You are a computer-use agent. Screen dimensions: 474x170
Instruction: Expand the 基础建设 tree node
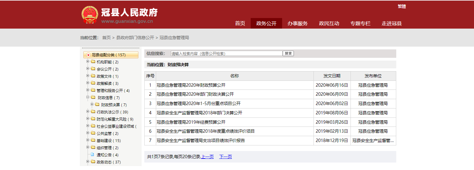pyautogui.click(x=88, y=140)
